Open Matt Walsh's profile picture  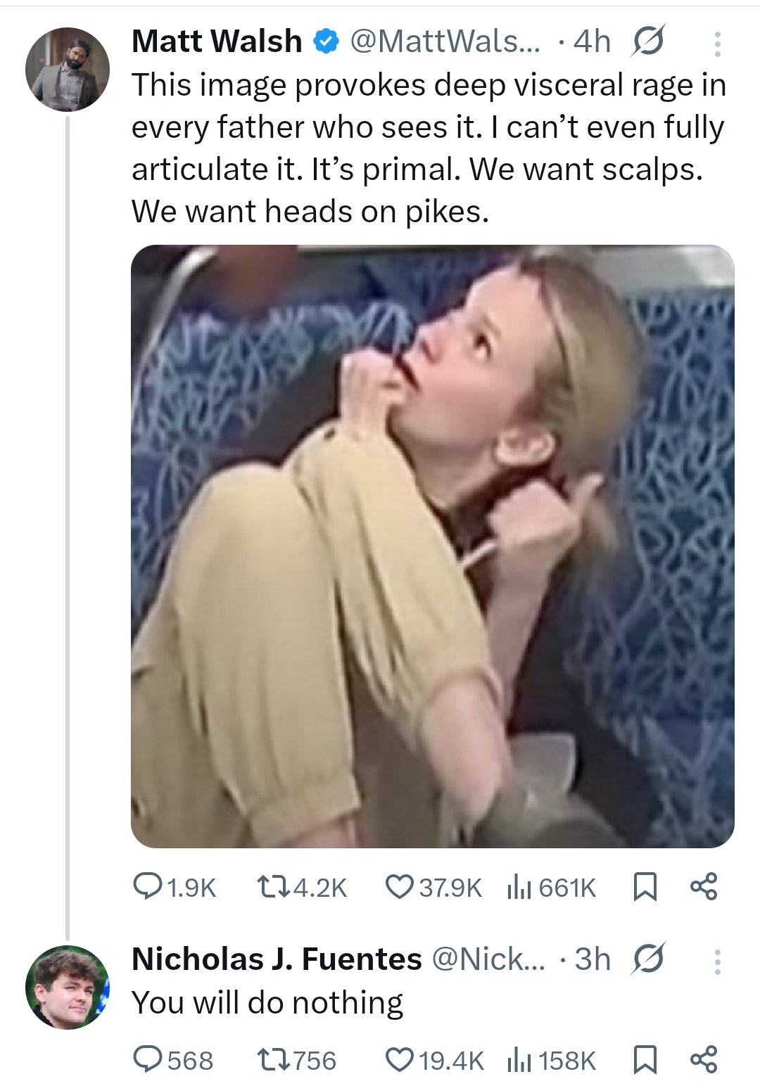68,70
